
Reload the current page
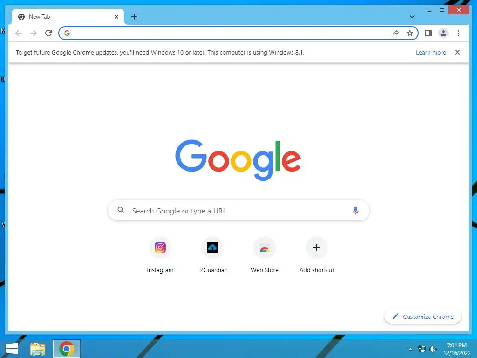48,33
